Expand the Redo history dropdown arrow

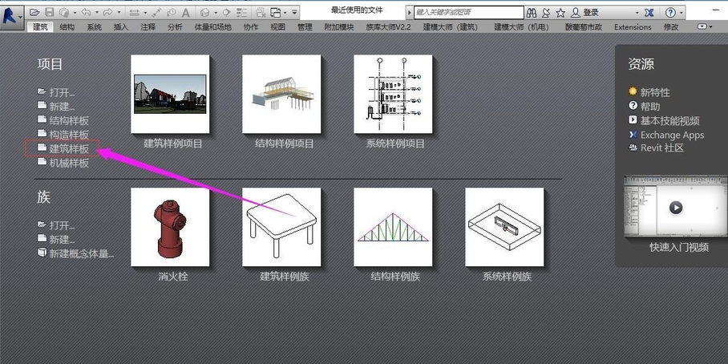[119, 13]
